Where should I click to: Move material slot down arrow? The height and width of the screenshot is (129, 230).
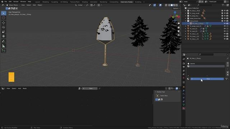(x=227, y=75)
